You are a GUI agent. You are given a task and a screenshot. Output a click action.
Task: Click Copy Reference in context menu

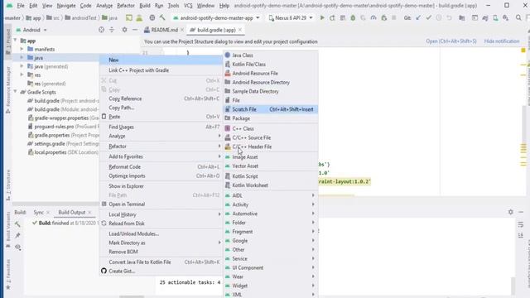tap(161, 99)
